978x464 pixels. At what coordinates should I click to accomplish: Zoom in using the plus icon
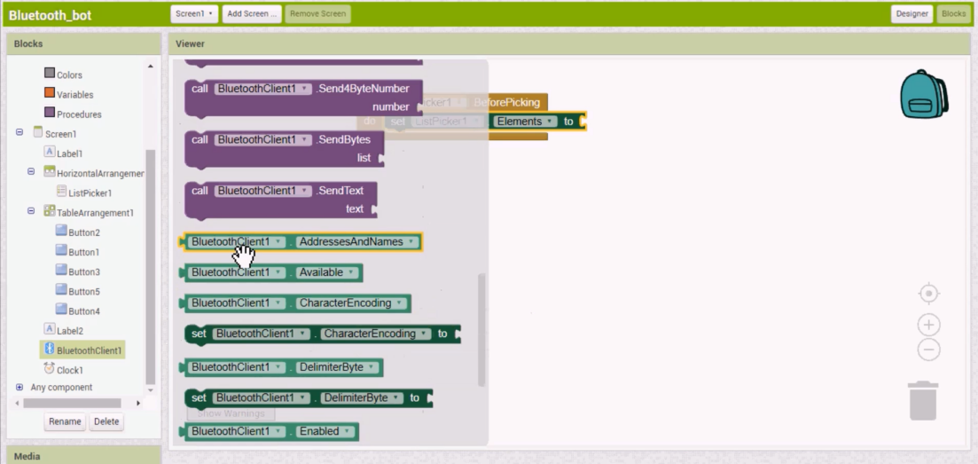point(928,325)
